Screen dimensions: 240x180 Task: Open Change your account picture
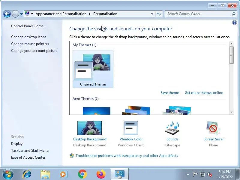pyautogui.click(x=34, y=51)
